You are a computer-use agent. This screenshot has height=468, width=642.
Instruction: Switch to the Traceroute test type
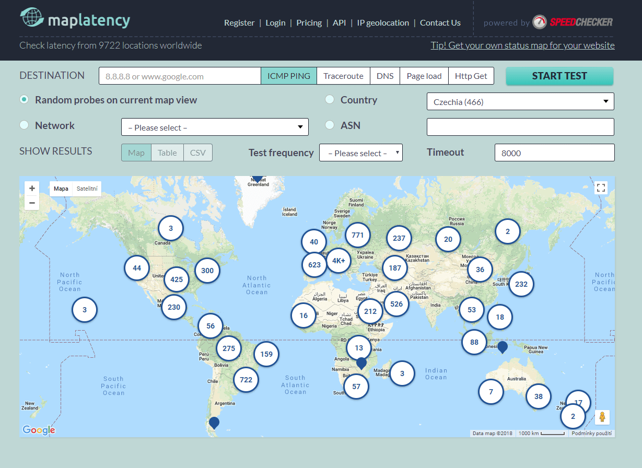pos(343,76)
